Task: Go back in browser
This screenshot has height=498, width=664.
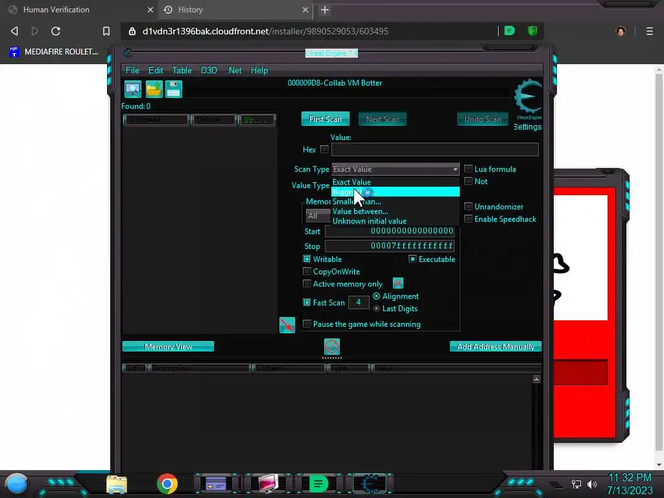Action: 14,31
